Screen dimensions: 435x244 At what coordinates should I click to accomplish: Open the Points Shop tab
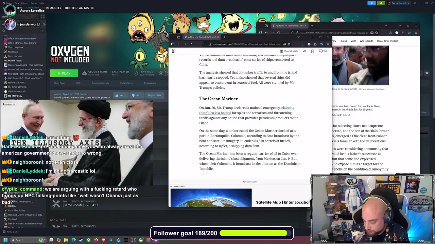tap(126, 83)
